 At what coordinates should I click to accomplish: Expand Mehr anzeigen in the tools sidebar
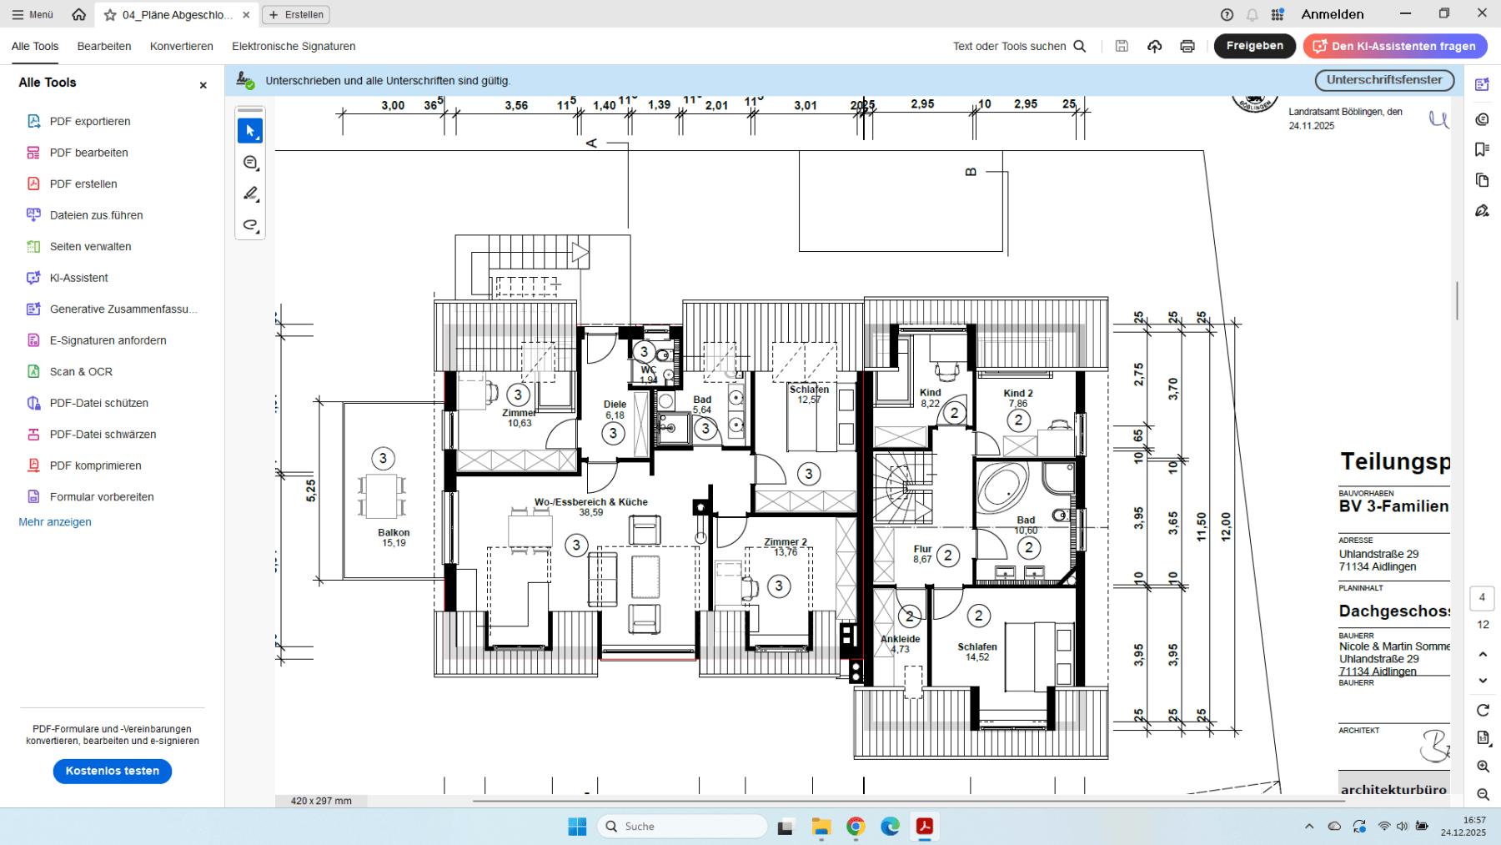55,521
